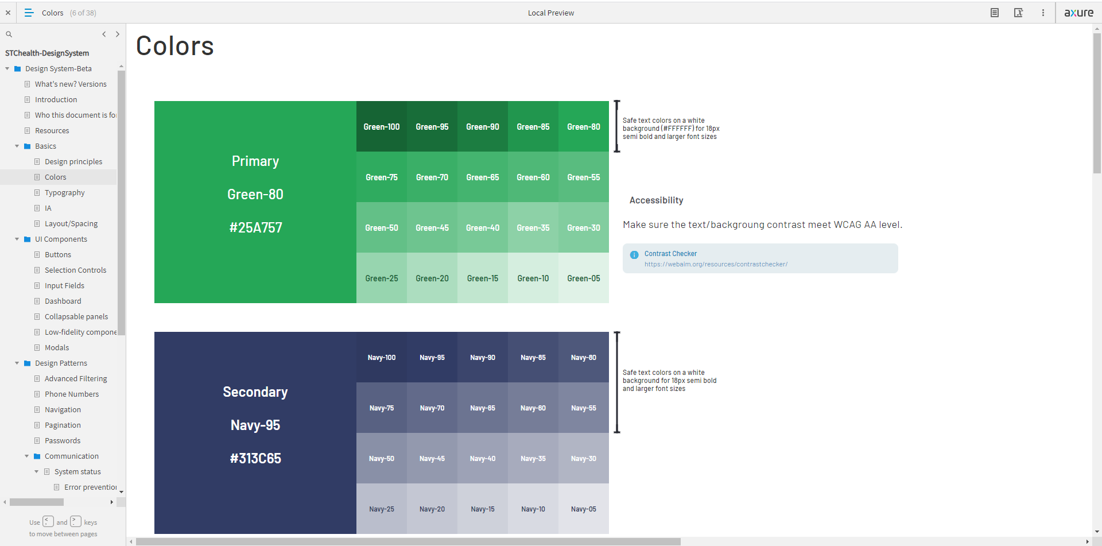This screenshot has height=546, width=1102.
Task: Click the bottom horizontal page scrollbar
Action: 408,541
